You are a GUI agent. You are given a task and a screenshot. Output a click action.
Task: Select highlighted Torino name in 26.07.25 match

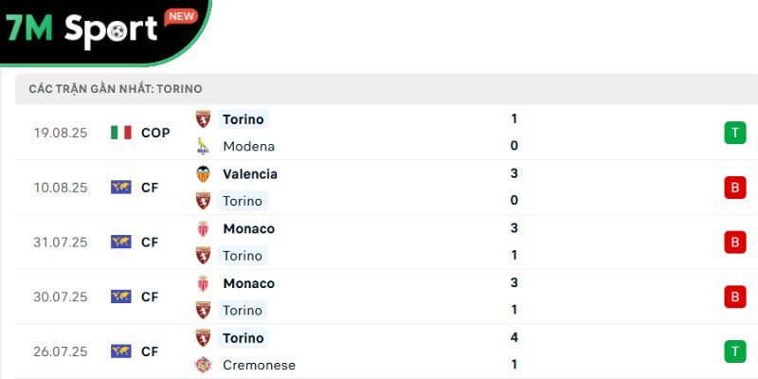coord(243,338)
